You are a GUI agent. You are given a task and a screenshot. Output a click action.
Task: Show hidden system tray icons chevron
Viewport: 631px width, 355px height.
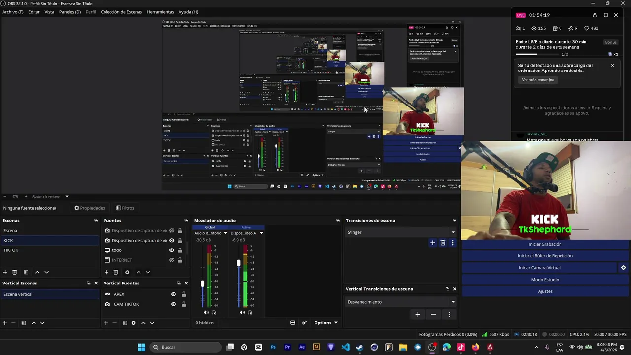[536, 347]
